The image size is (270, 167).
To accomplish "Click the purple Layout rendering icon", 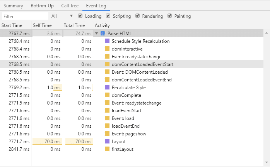I will (x=107, y=142).
